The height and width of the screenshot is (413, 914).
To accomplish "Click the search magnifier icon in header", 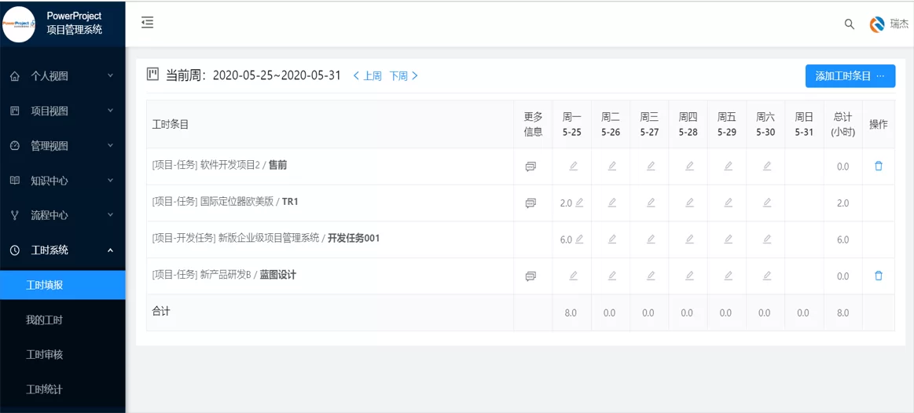I will point(849,24).
